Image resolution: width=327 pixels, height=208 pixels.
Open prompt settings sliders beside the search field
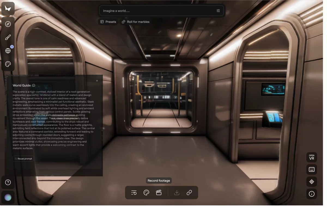click(218, 10)
